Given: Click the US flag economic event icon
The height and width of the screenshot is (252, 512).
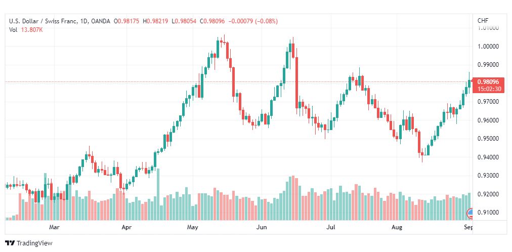Looking at the screenshot, I should pos(470,214).
